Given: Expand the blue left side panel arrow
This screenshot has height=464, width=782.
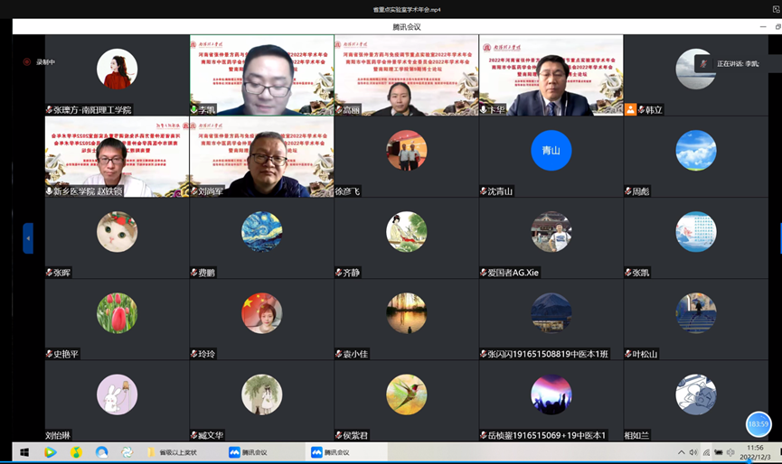Looking at the screenshot, I should pyautogui.click(x=28, y=238).
